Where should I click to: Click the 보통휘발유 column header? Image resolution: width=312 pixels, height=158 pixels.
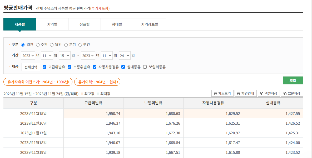pyautogui.click(x=153, y=103)
